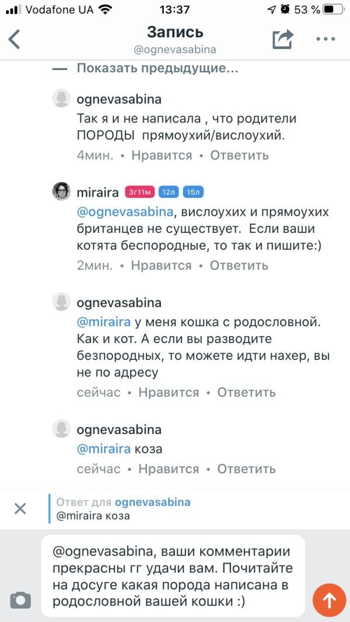Tap the @miraira mention in pedigree comment

click(x=104, y=322)
